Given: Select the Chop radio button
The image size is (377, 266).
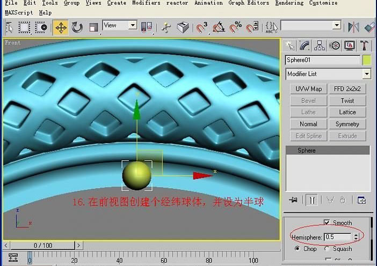Looking at the screenshot, I should click(298, 248).
